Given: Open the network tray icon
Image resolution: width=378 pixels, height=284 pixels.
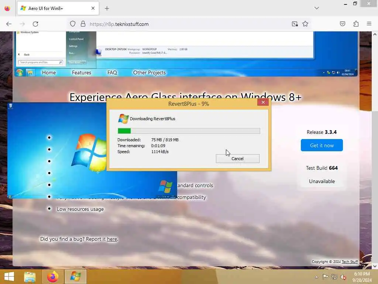Looking at the screenshot, I should coord(334,277).
